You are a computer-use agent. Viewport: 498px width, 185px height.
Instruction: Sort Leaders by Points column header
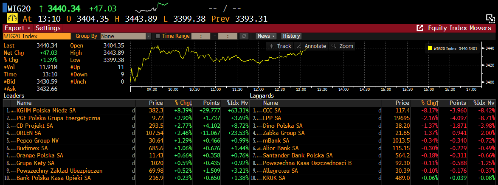pyautogui.click(x=207, y=103)
